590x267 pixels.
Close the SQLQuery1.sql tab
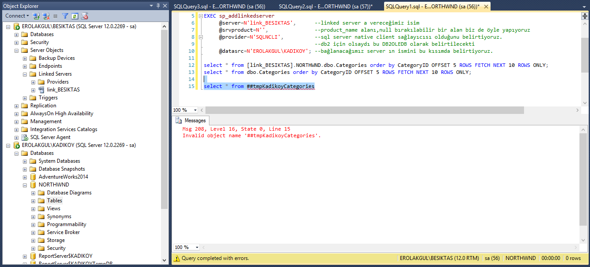(x=486, y=6)
